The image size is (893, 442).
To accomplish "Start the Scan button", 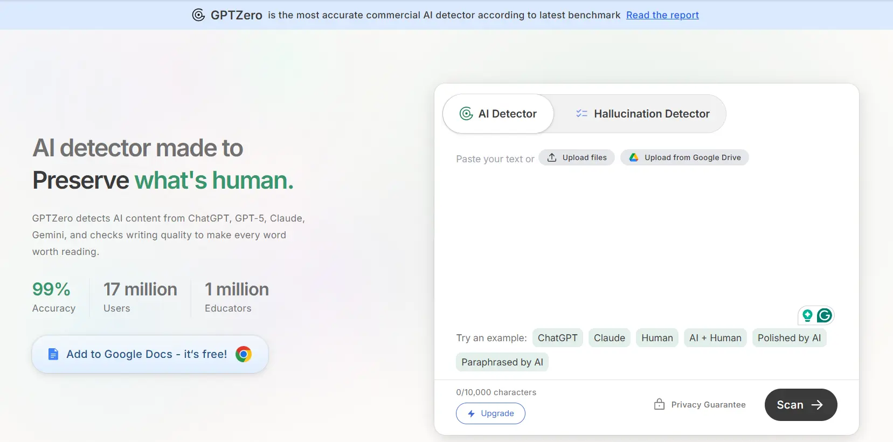I will 801,405.
